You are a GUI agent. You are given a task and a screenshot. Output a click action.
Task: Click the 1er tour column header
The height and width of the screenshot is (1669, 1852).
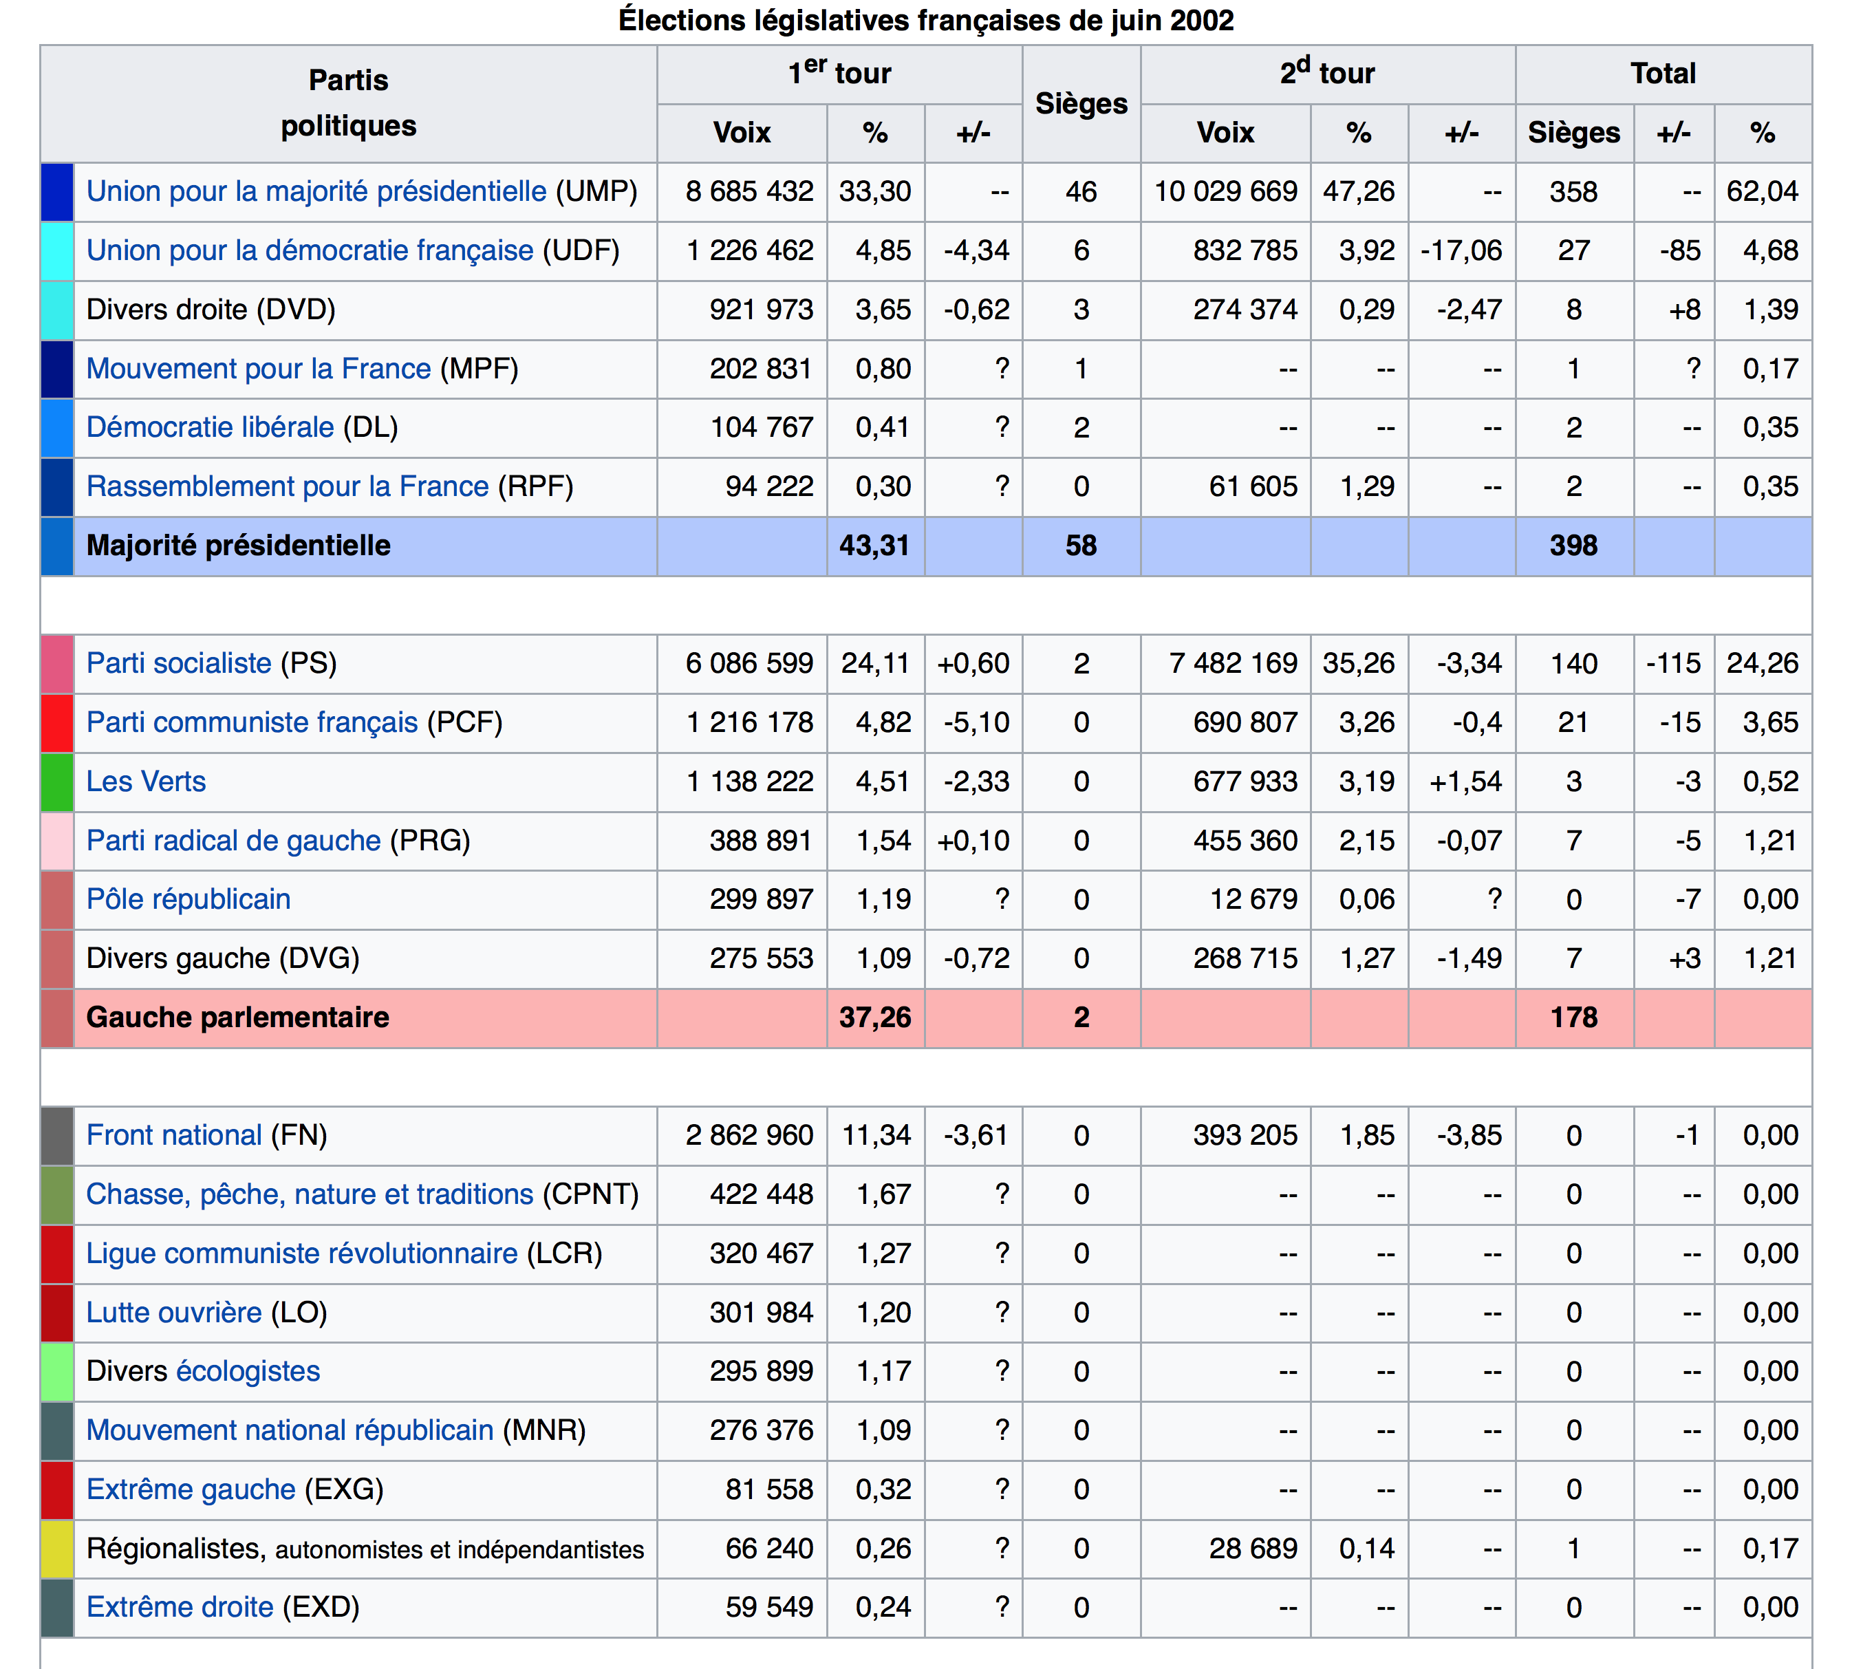840,74
